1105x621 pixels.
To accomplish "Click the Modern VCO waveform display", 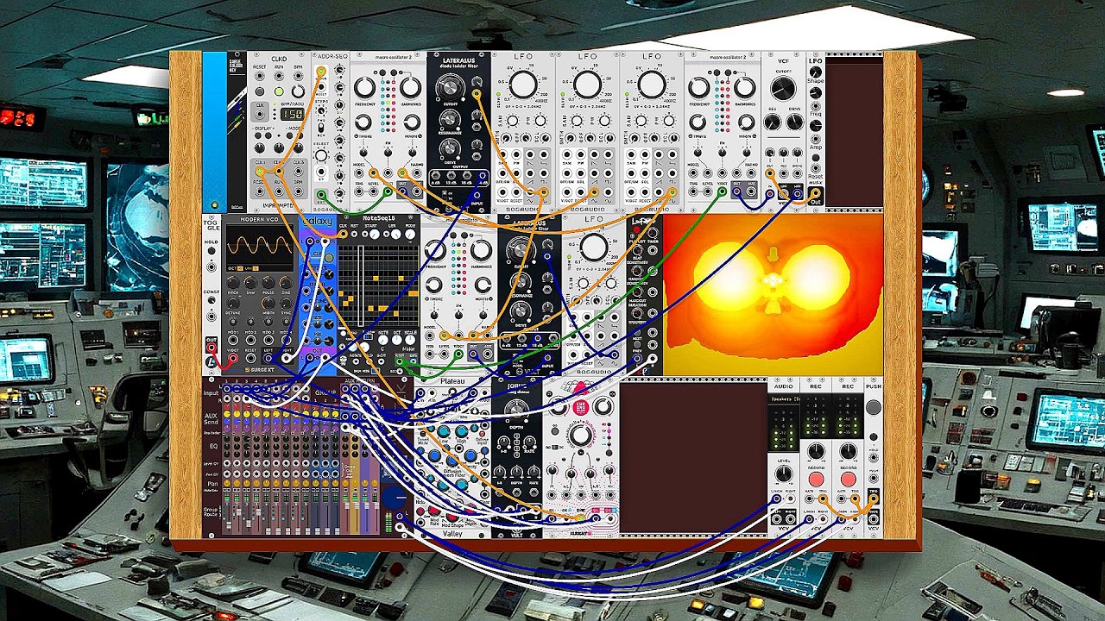I will pos(260,249).
